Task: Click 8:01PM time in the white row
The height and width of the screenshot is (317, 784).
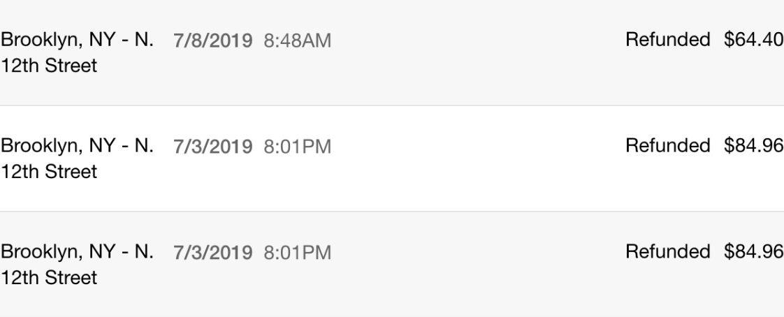Action: tap(298, 147)
